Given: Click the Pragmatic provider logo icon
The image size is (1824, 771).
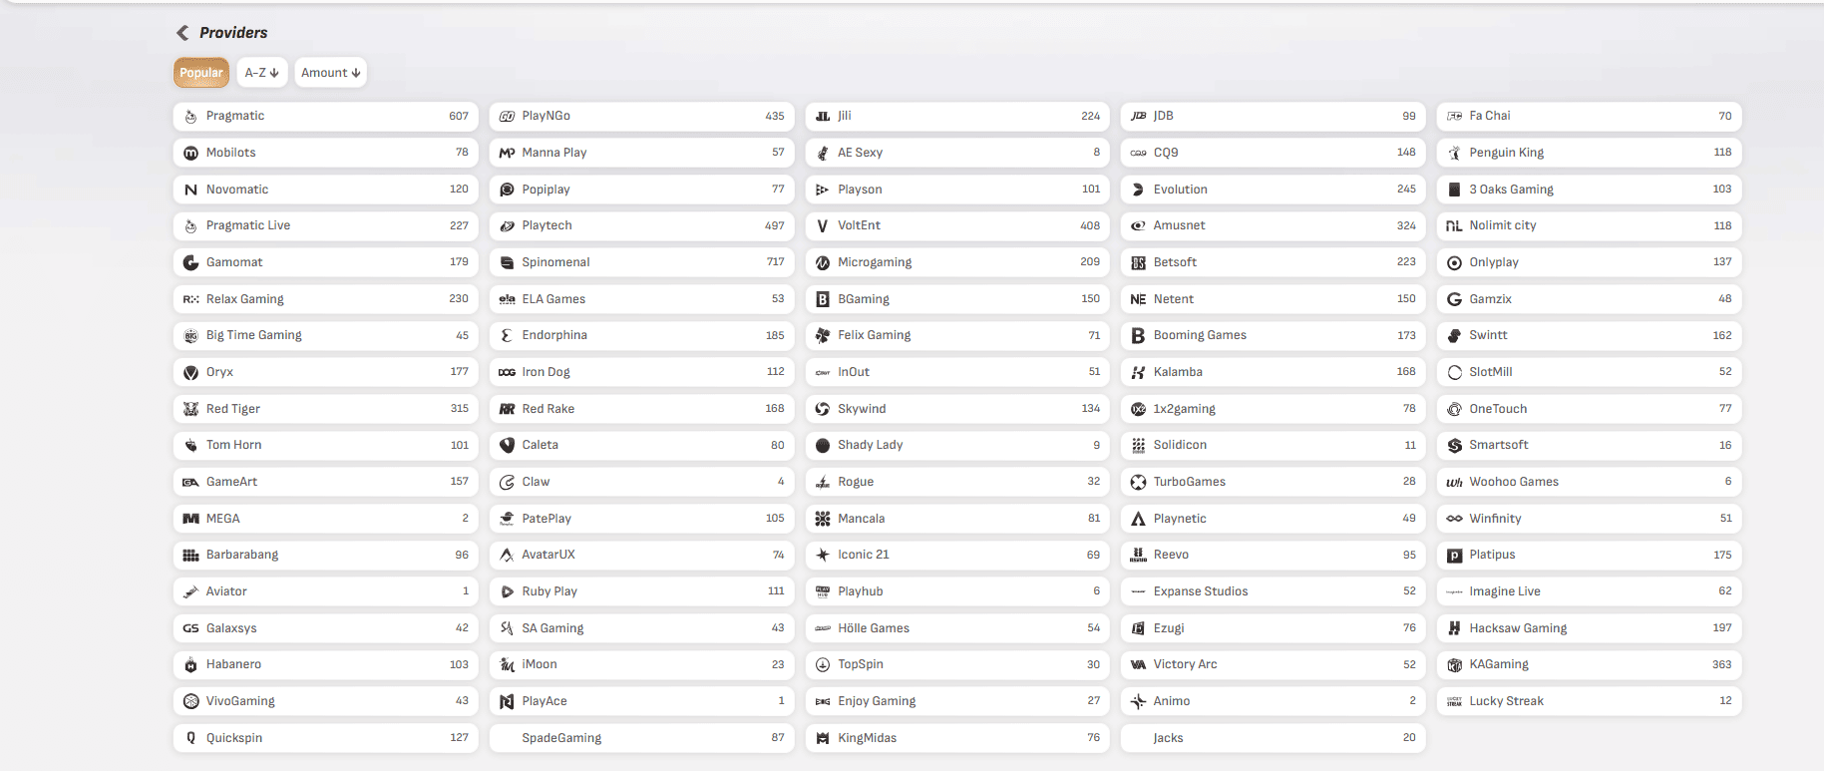Looking at the screenshot, I should (190, 117).
